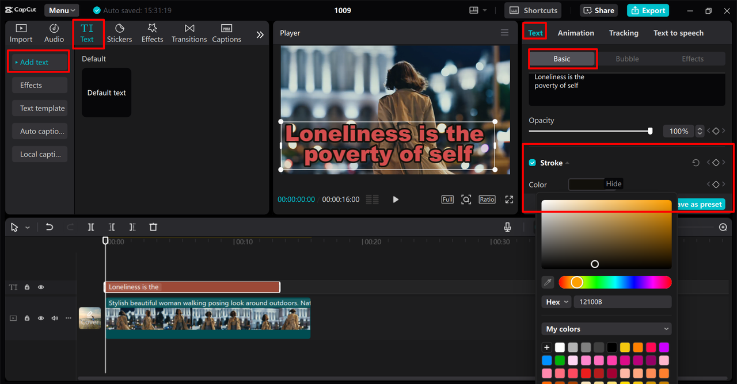The height and width of the screenshot is (384, 737).
Task: Uncheck the Stroke checkbox
Action: (x=533, y=163)
